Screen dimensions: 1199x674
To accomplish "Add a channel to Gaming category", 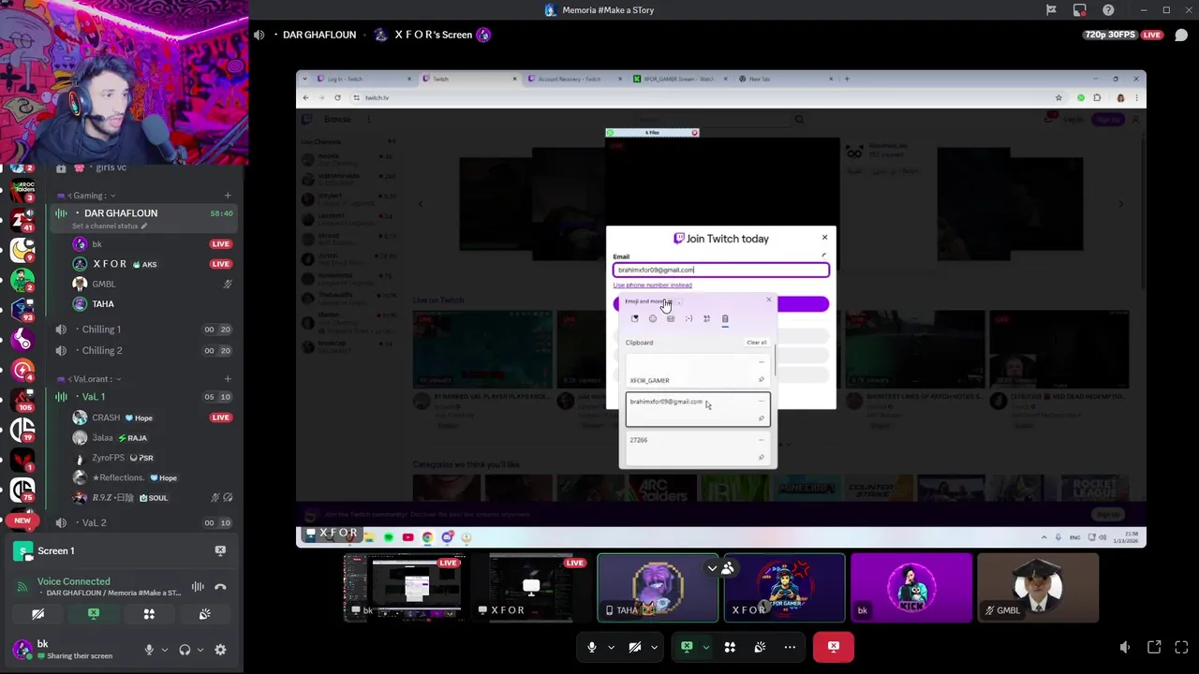I will (228, 196).
